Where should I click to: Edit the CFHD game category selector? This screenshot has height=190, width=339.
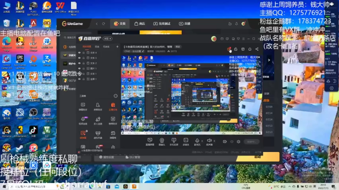coord(134,51)
